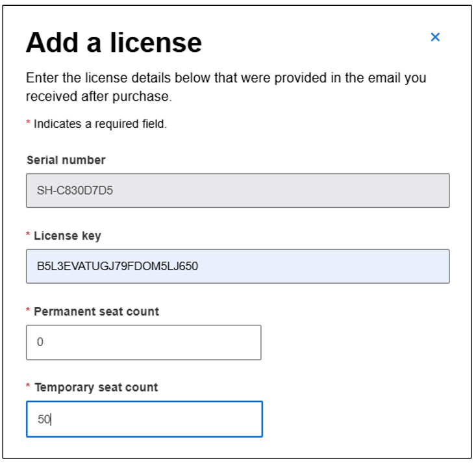Click the Serial number field
Viewport: 476px width, 463px height.
(238, 190)
